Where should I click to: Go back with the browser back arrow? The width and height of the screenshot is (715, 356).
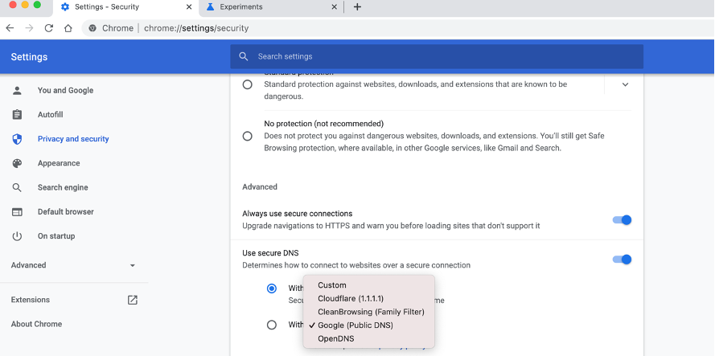[x=10, y=28]
